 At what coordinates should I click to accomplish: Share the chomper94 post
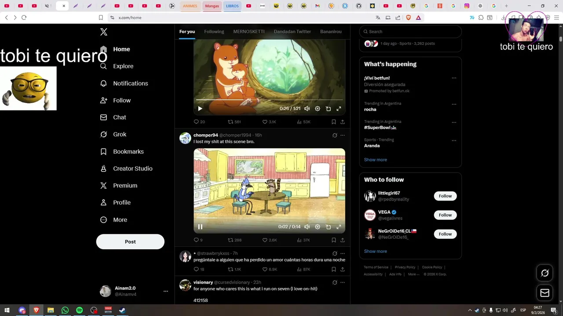tap(343, 240)
